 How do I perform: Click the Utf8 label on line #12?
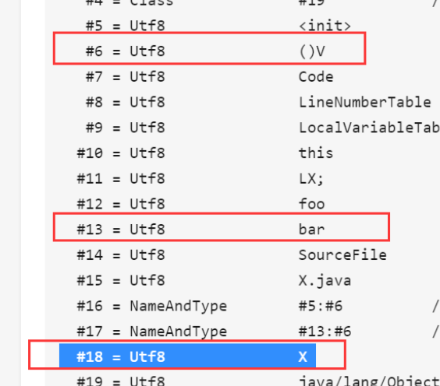tap(147, 204)
